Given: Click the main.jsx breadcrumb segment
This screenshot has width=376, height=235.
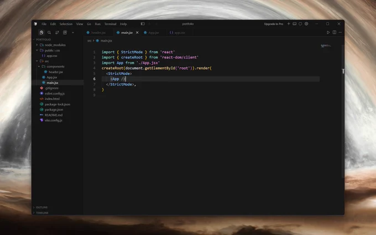Looking at the screenshot, I should [x=106, y=41].
